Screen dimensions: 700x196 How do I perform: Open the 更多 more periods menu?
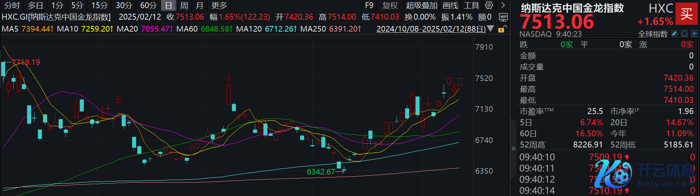219,6
